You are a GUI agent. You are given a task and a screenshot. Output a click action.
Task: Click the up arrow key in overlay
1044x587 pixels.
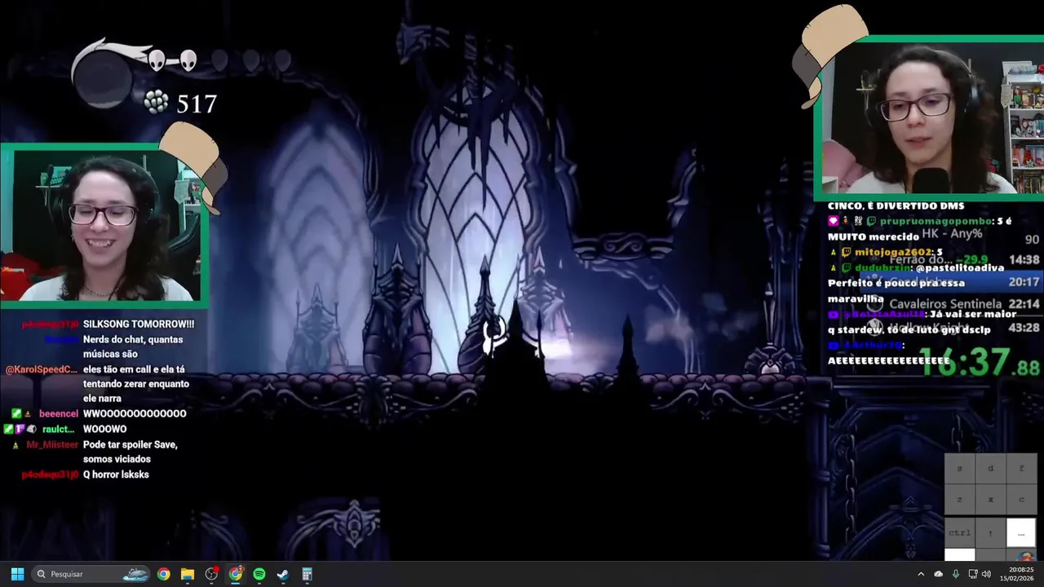(x=990, y=532)
